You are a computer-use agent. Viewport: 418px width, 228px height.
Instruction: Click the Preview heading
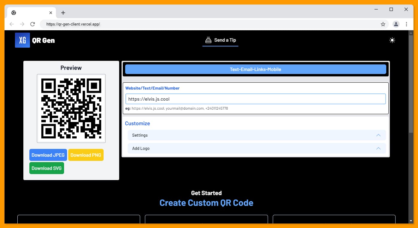[71, 68]
